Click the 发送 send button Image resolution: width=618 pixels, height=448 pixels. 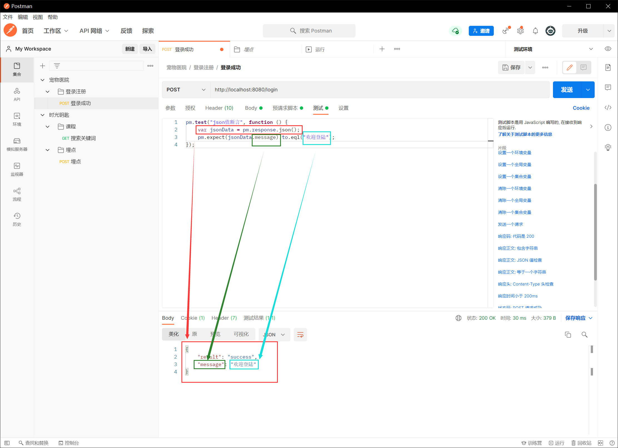tap(567, 90)
